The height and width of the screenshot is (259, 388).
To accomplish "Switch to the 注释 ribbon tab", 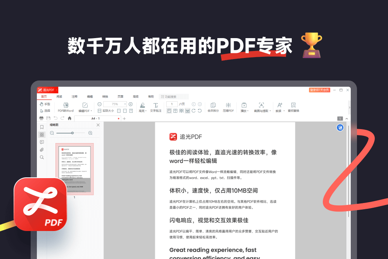I will click(x=74, y=96).
